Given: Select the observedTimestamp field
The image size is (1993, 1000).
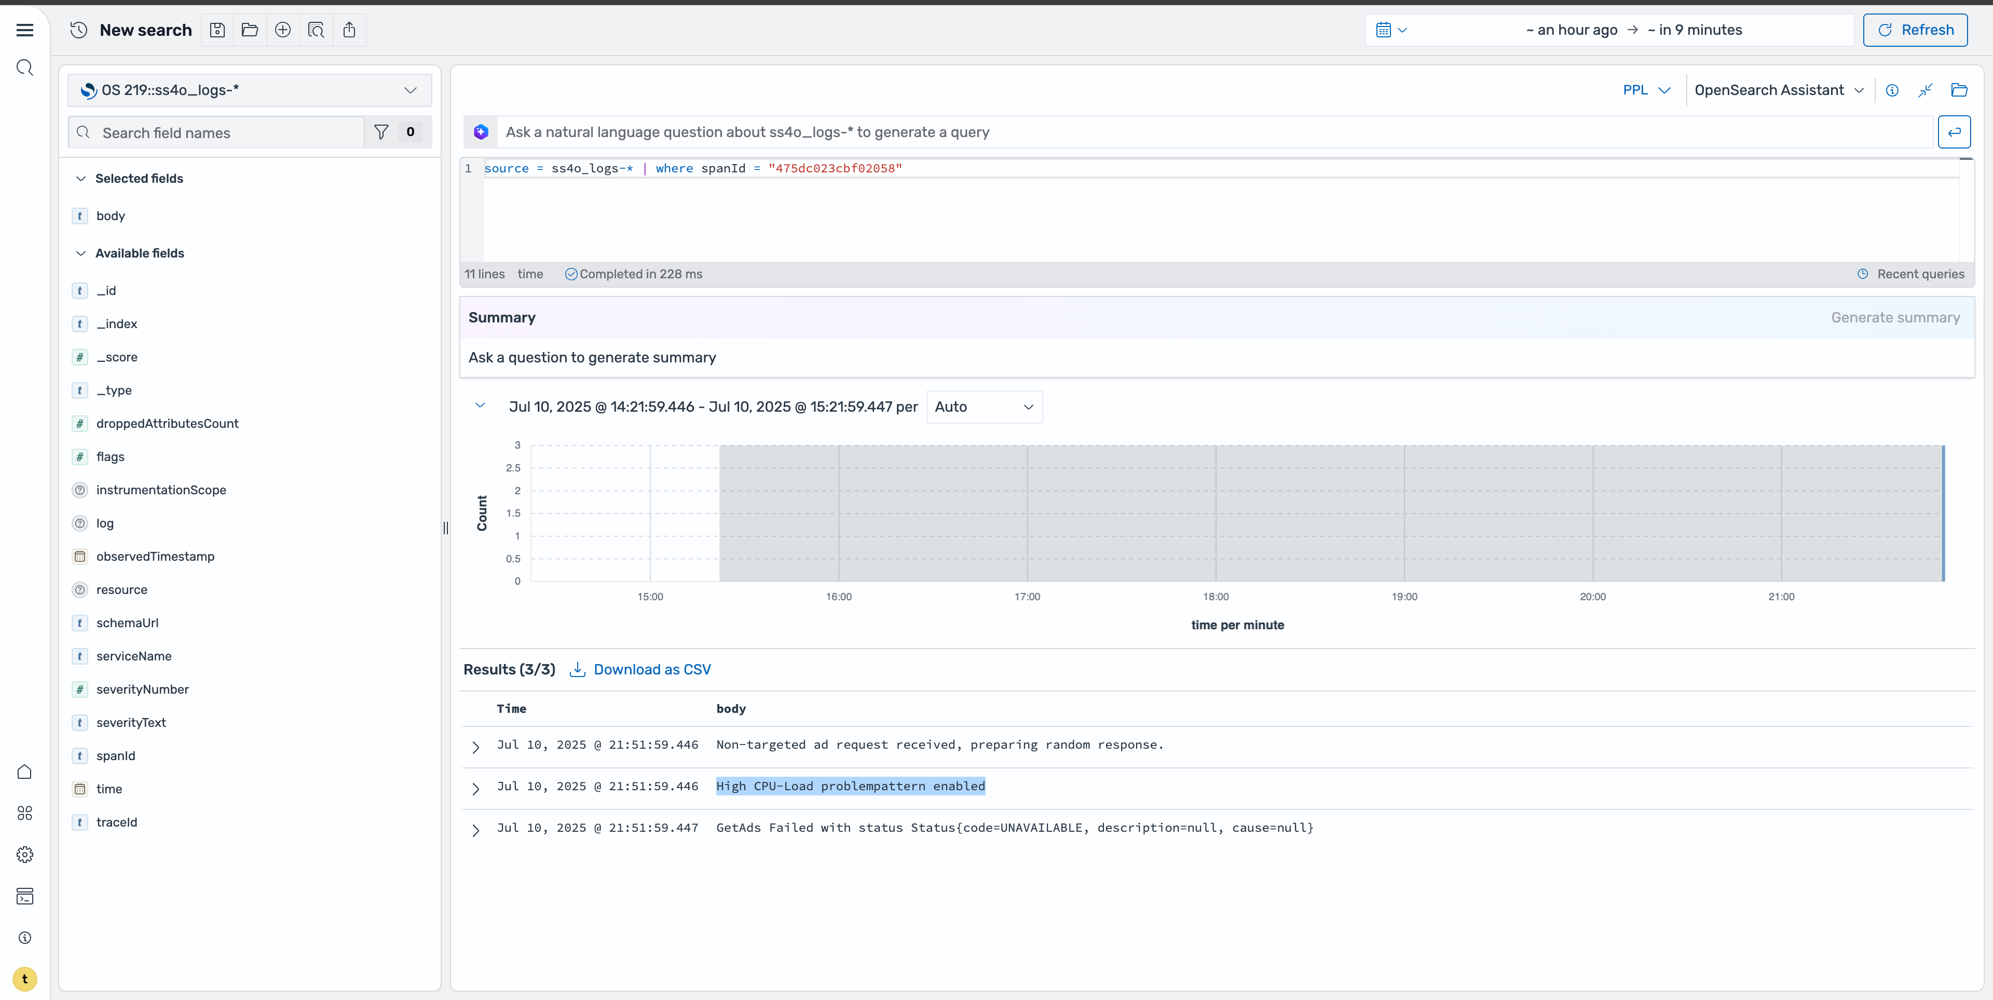Looking at the screenshot, I should 156,557.
